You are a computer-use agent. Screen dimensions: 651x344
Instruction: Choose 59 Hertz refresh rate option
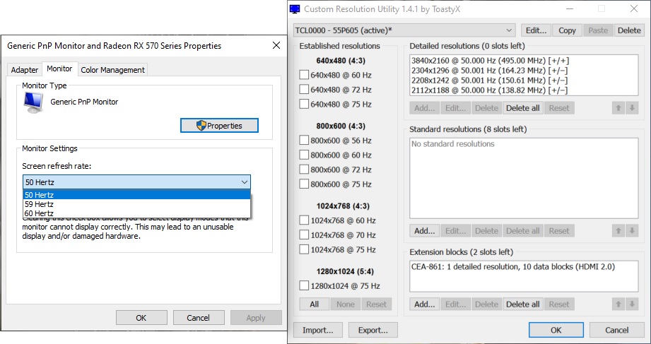(x=40, y=204)
